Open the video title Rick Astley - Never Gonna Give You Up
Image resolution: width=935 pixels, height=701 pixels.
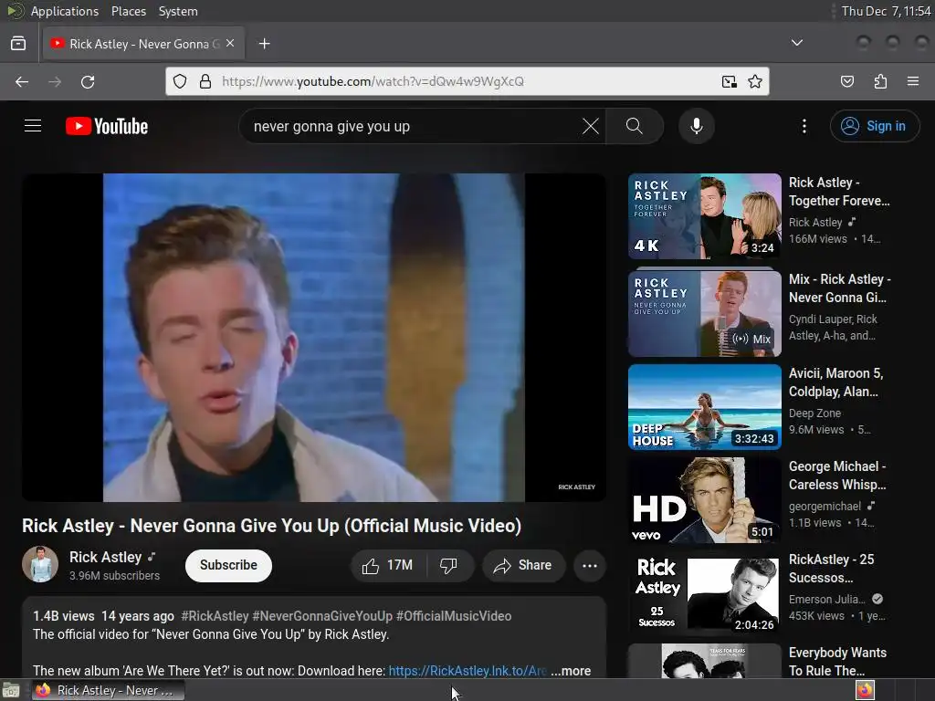(271, 525)
